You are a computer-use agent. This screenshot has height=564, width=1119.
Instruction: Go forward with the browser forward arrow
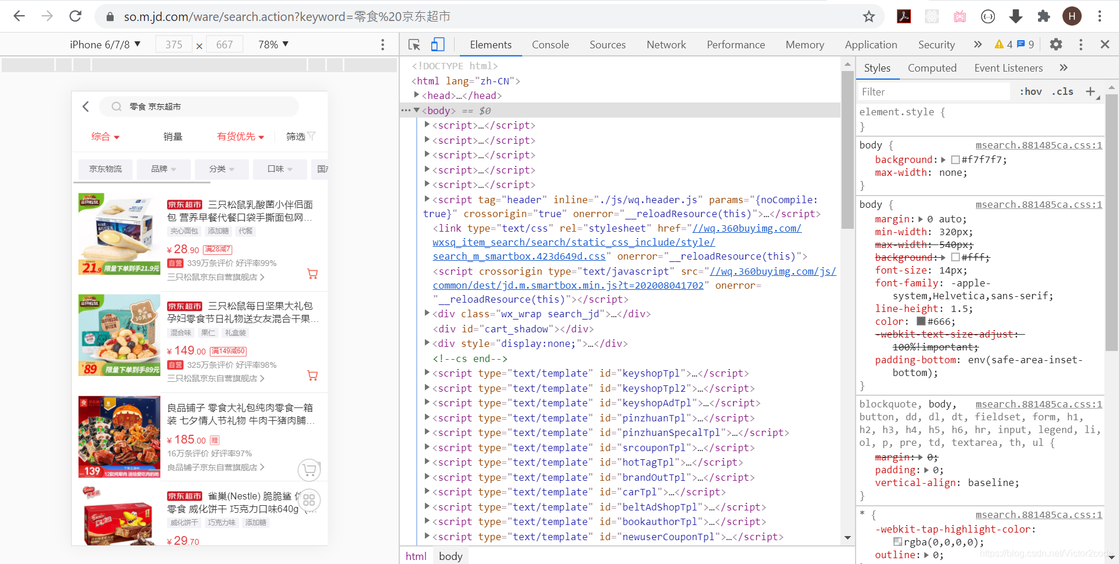pyautogui.click(x=47, y=16)
